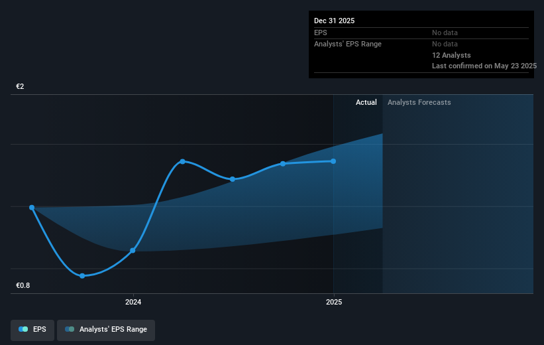The height and width of the screenshot is (345, 544).
Task: Toggle the Analysts' EPS Range legend
Action: [x=106, y=329]
